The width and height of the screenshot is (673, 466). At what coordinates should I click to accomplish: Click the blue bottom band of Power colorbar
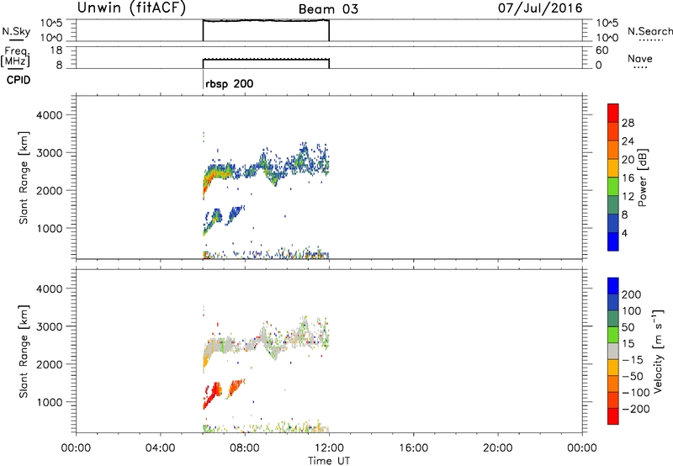tap(613, 241)
